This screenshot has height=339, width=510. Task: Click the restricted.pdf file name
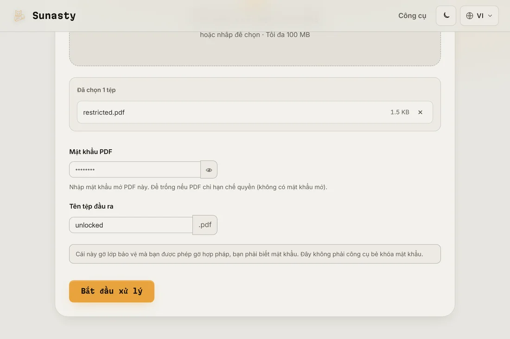pos(104,112)
